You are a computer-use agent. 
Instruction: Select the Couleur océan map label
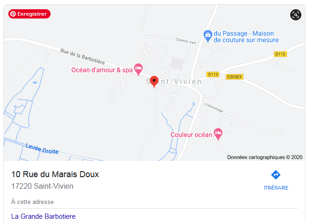[191, 135]
